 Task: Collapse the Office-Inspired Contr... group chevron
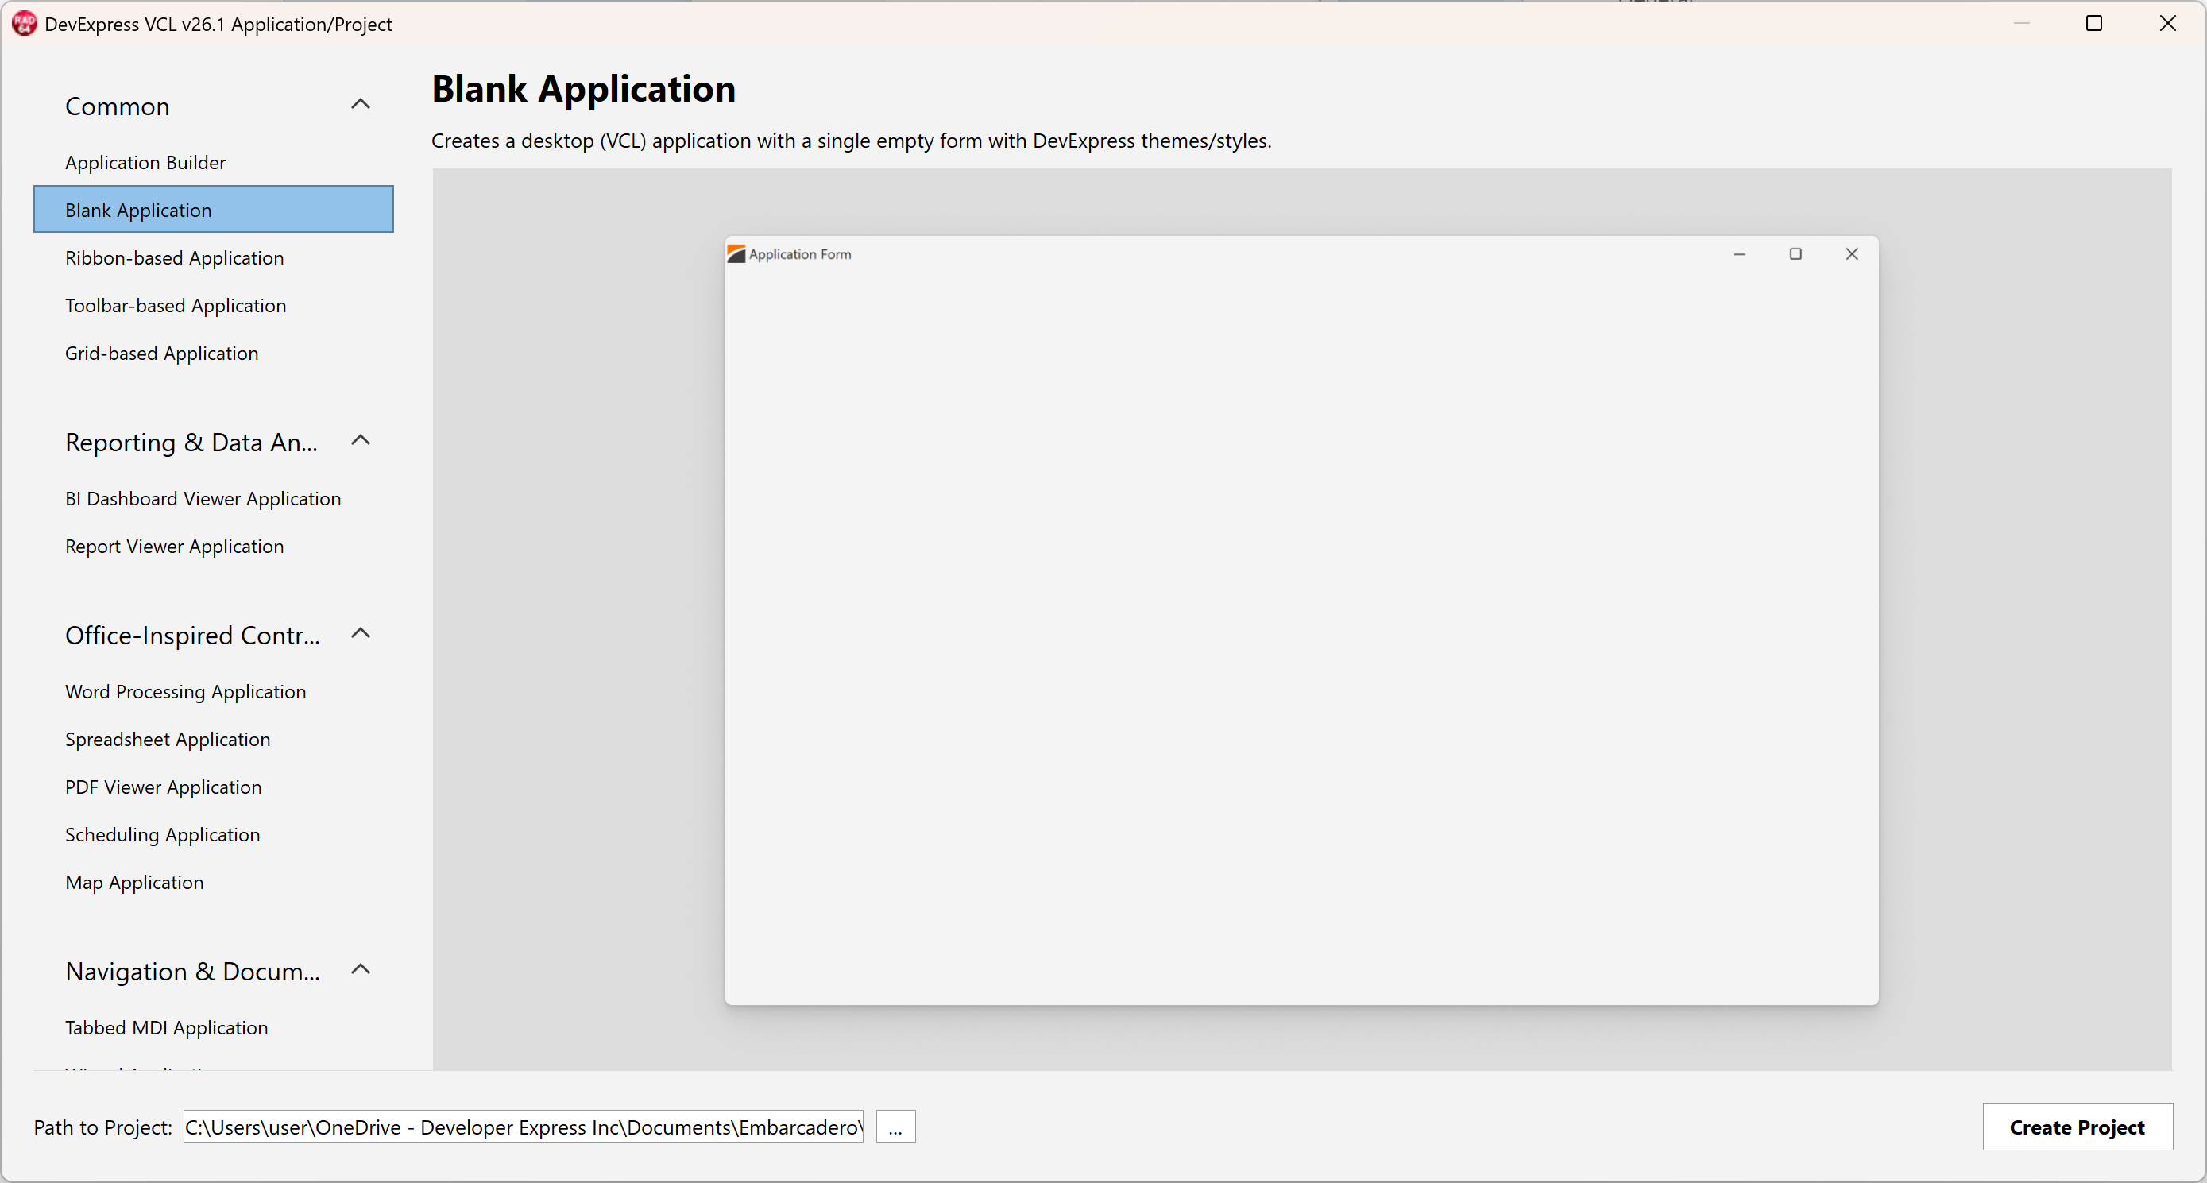[361, 633]
